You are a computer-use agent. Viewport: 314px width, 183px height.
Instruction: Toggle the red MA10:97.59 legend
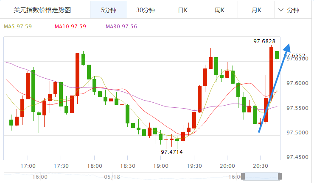pos(70,27)
